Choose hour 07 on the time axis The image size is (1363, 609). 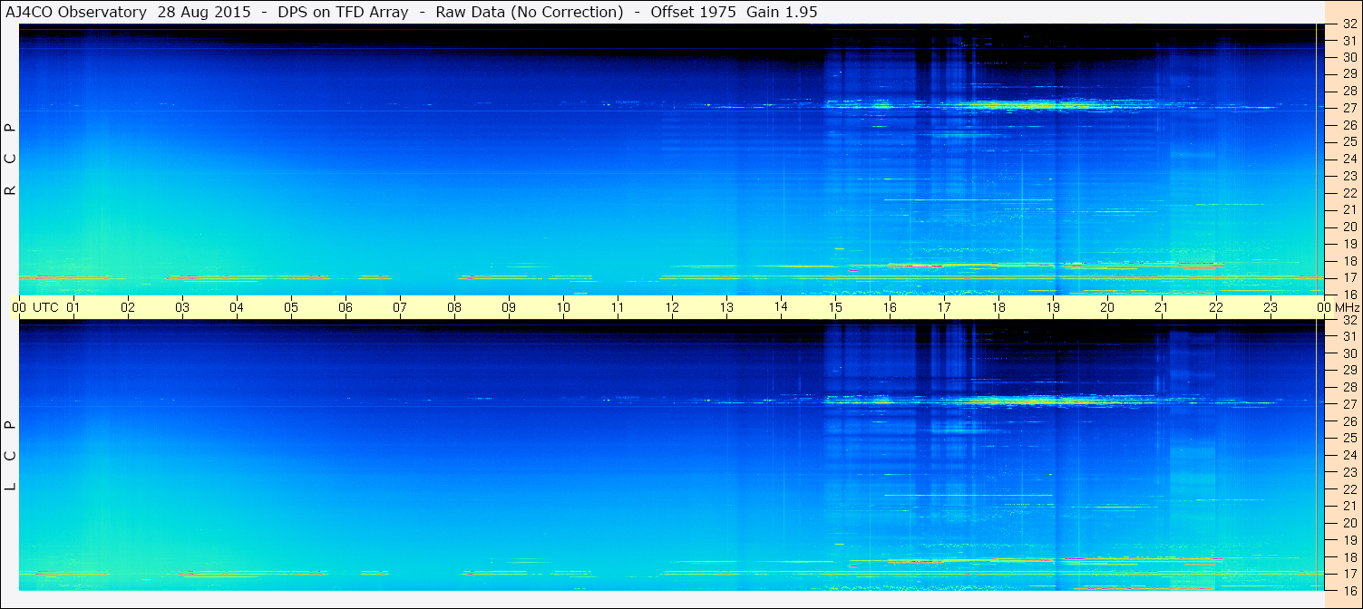[x=400, y=307]
